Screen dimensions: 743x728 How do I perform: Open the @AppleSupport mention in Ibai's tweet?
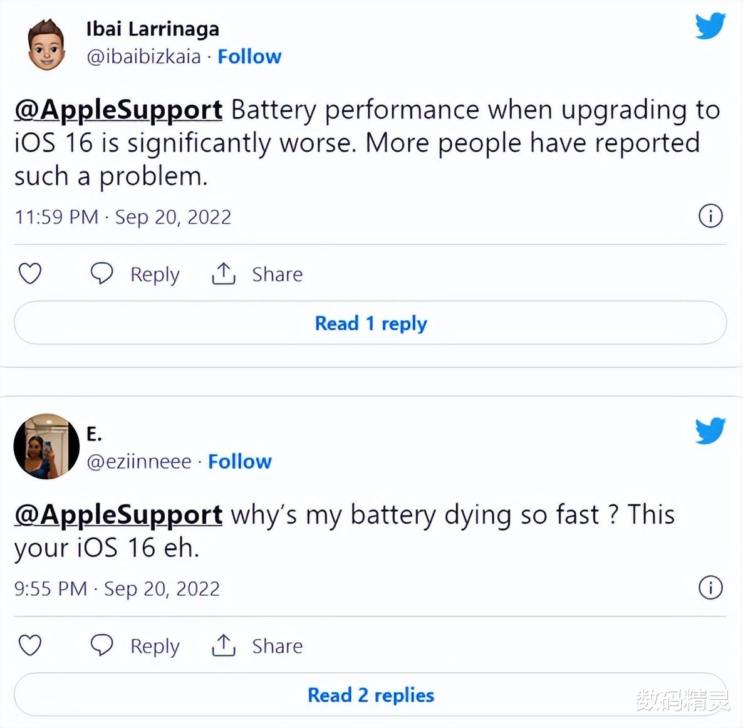coord(117,110)
